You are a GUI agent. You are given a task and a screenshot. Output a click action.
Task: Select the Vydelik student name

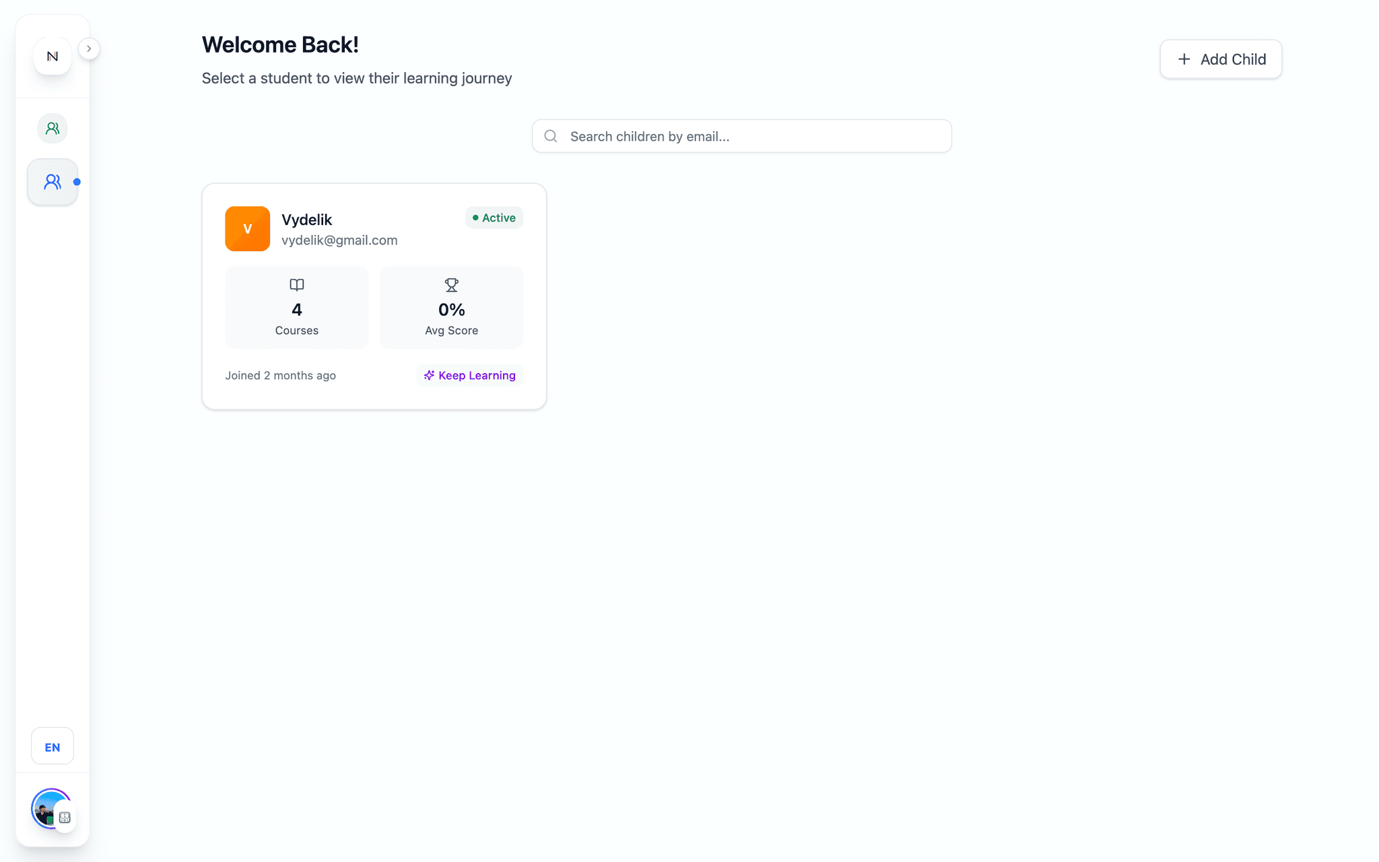pos(306,220)
